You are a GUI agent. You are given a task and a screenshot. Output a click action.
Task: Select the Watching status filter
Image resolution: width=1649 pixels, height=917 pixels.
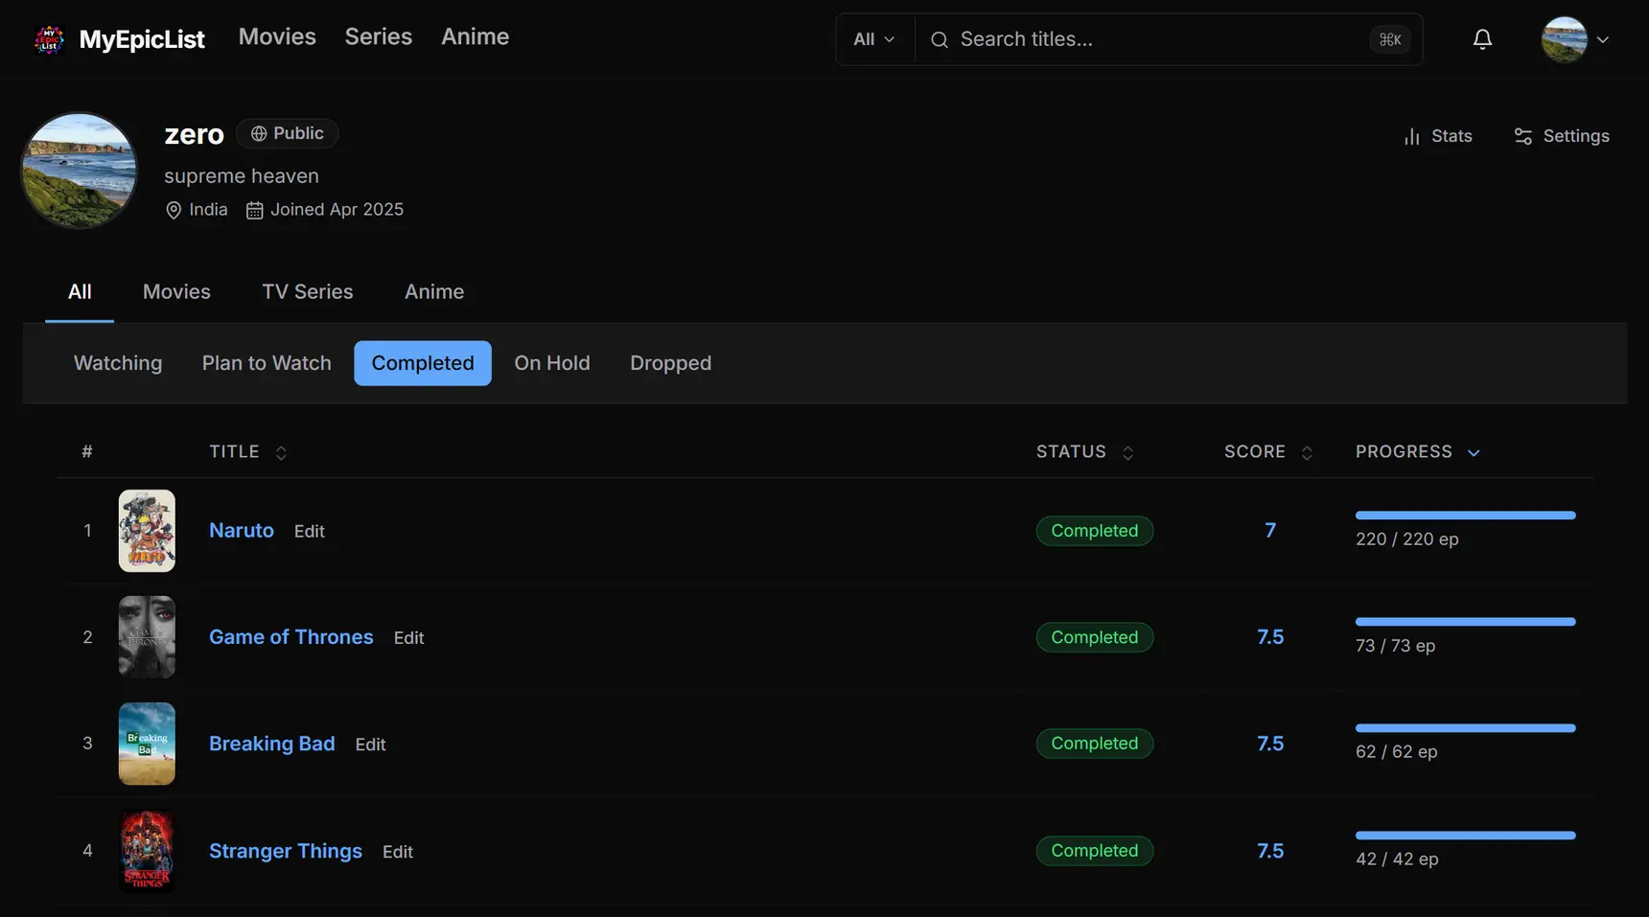(x=118, y=363)
